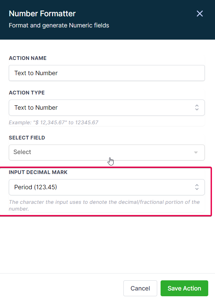Click the Select Field caret arrow
215x302 pixels.
click(x=196, y=153)
